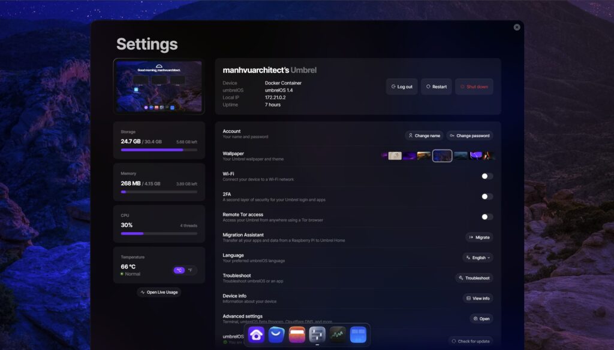
Task: Launch the App Store from the dock
Action: coord(276,334)
